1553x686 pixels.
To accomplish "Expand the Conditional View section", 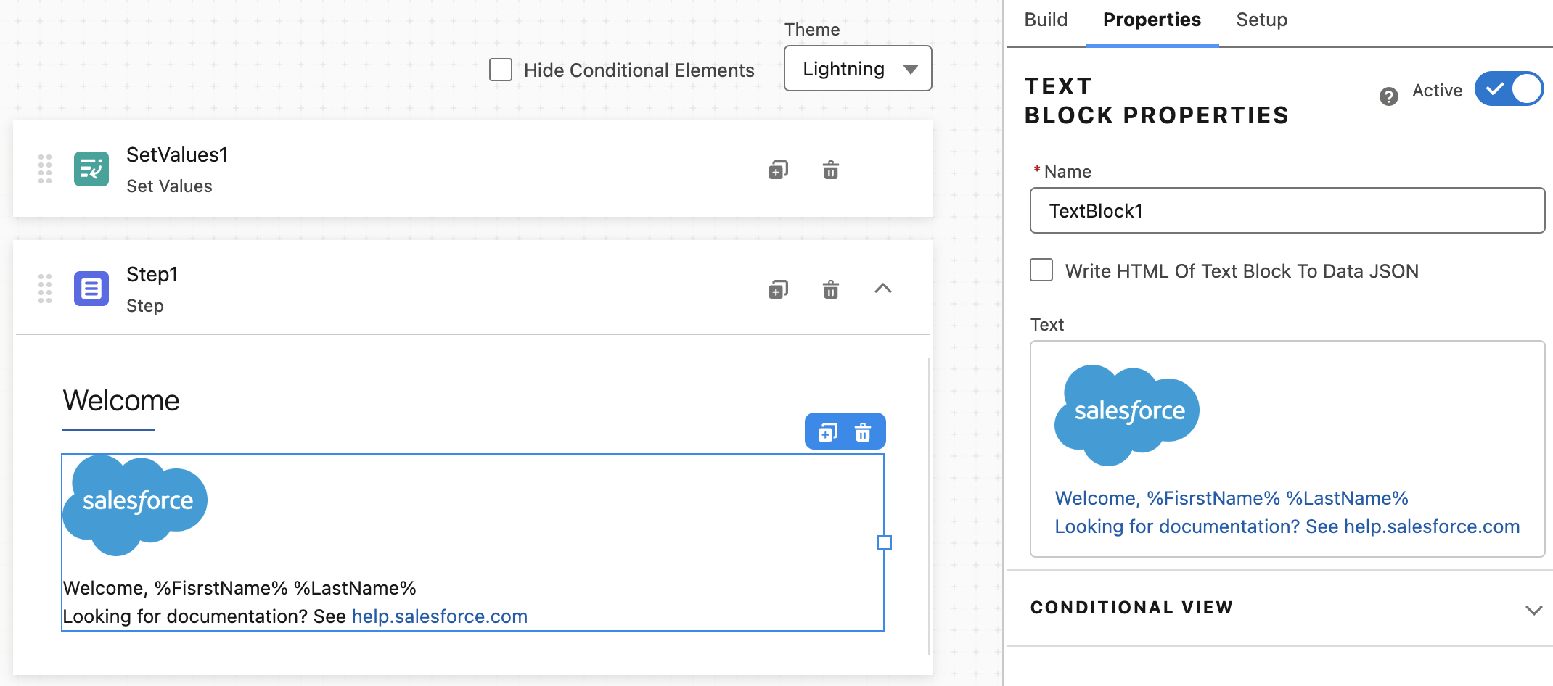I will [1533, 609].
